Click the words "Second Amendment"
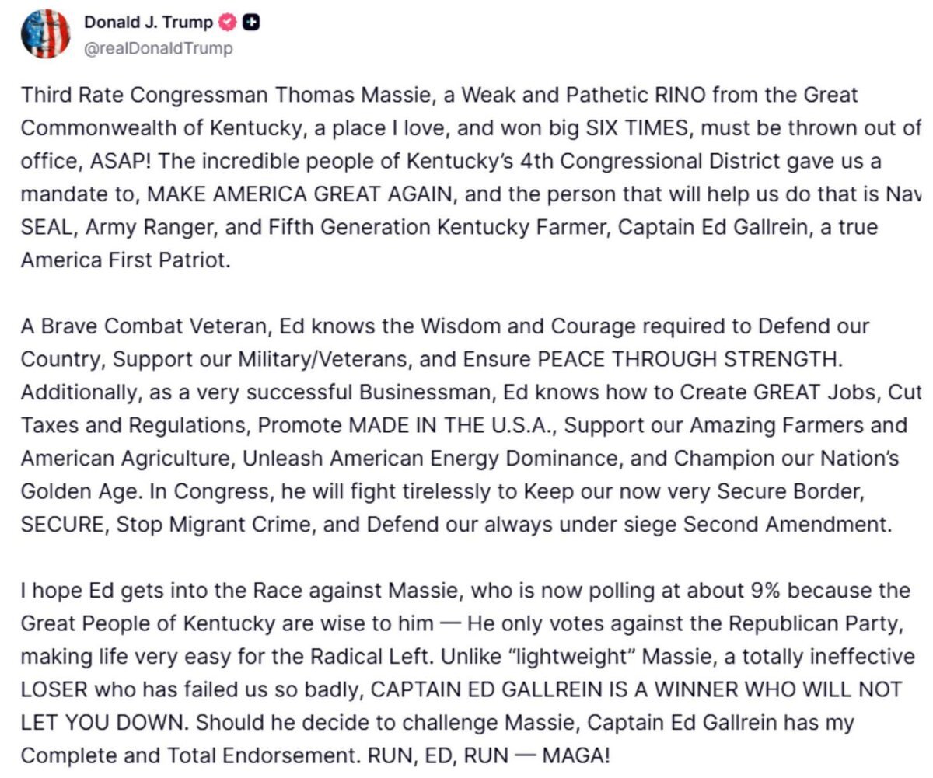This screenshot has height=778, width=933. [x=785, y=524]
